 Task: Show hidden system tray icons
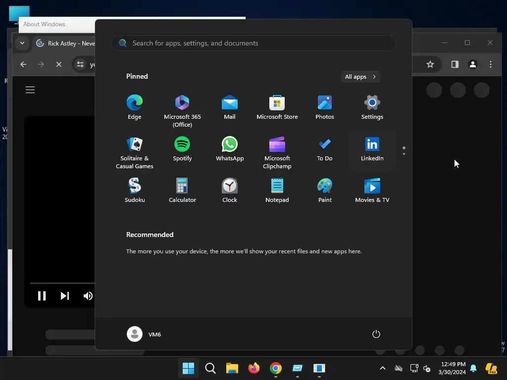click(x=383, y=368)
